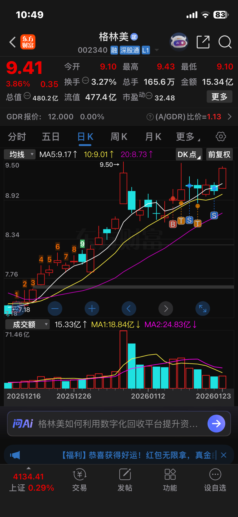This screenshot has width=238, height=517.
Task: Tap the MA1:18.84亿 volume readout
Action: pyautogui.click(x=116, y=325)
